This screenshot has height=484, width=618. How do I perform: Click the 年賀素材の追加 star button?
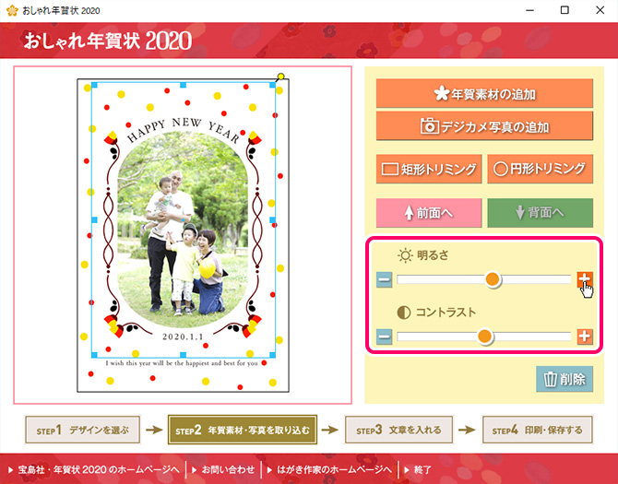pyautogui.click(x=484, y=93)
